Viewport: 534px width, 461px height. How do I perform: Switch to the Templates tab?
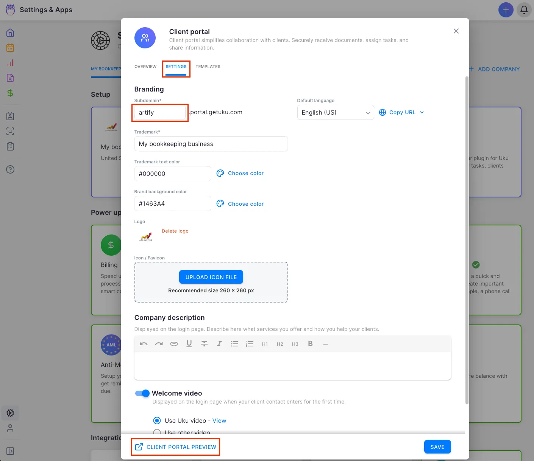[208, 67]
